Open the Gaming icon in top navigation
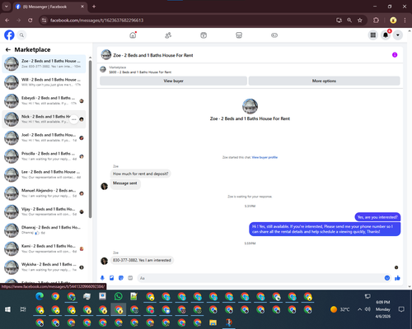 [274, 35]
